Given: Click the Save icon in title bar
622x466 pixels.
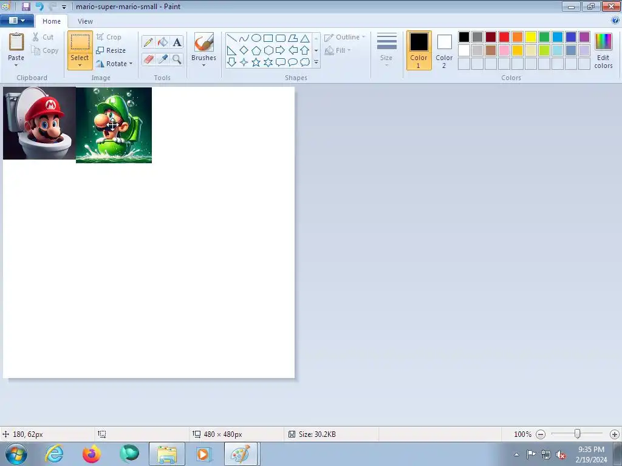Looking at the screenshot, I should pyautogui.click(x=26, y=6).
